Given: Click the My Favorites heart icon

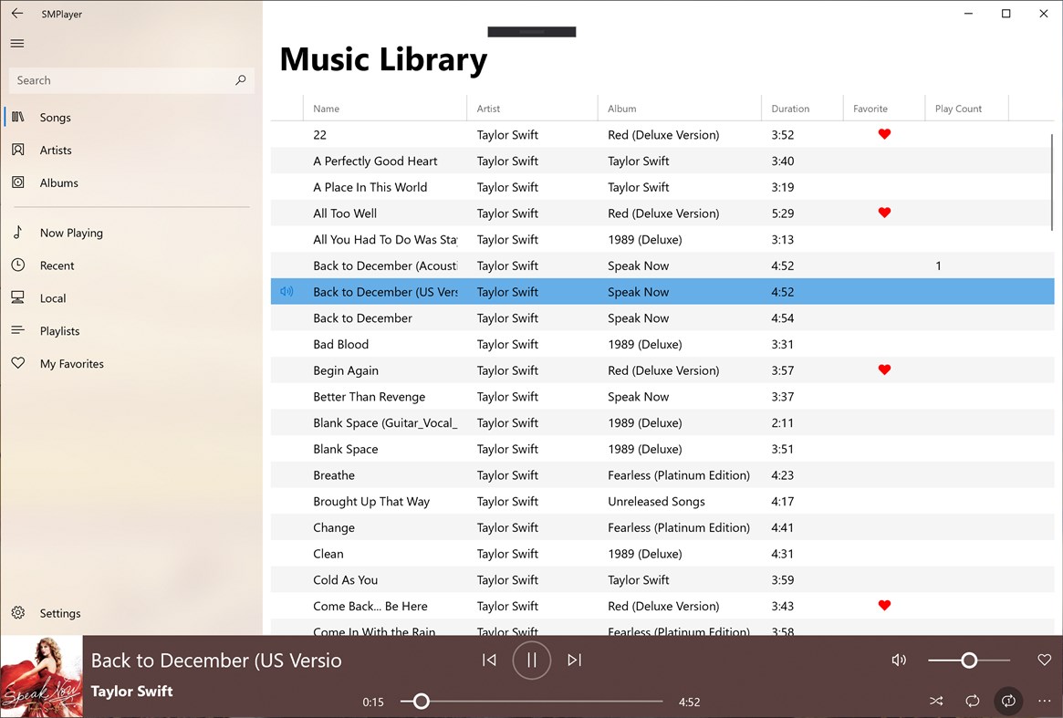Looking at the screenshot, I should pyautogui.click(x=18, y=363).
